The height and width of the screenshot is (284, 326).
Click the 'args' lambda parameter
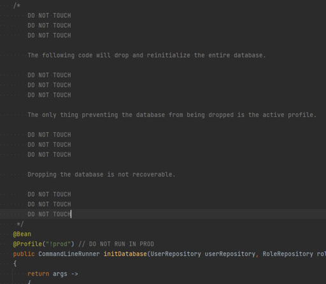tap(60, 274)
